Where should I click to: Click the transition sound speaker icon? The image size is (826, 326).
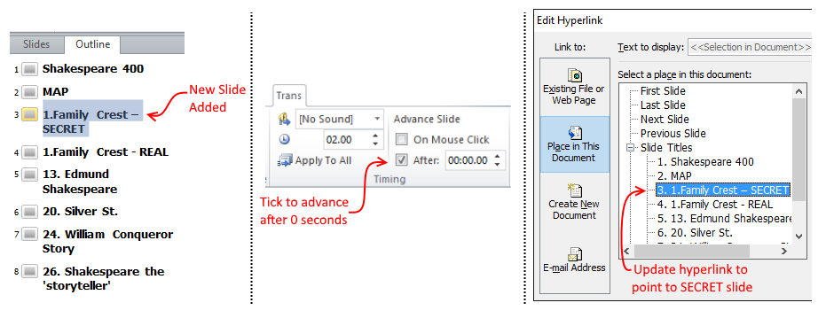[x=285, y=120]
